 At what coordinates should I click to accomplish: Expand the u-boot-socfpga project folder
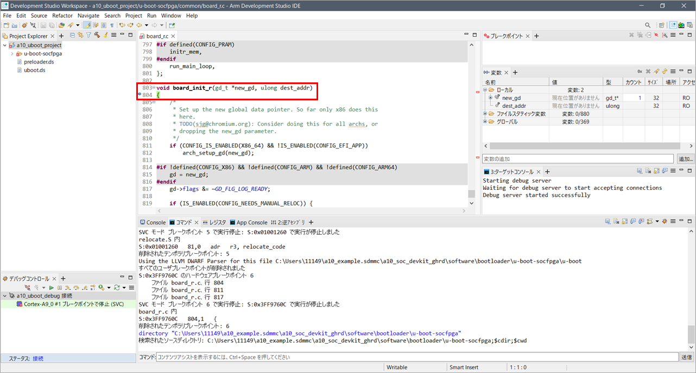[x=12, y=54]
